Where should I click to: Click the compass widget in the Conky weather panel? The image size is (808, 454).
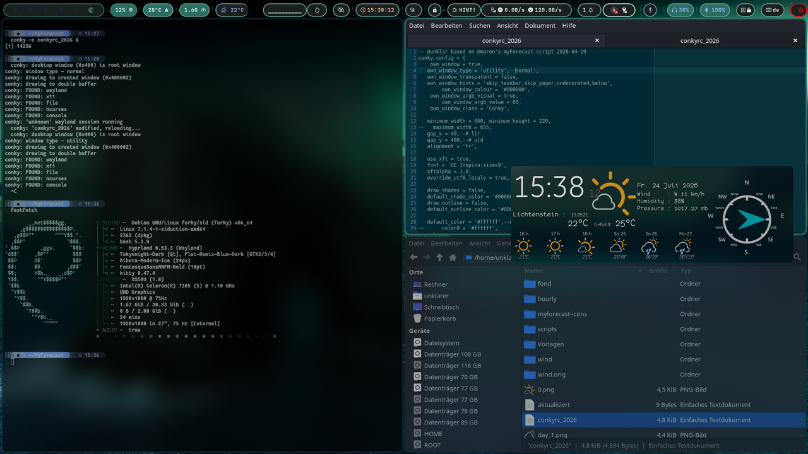(x=746, y=218)
